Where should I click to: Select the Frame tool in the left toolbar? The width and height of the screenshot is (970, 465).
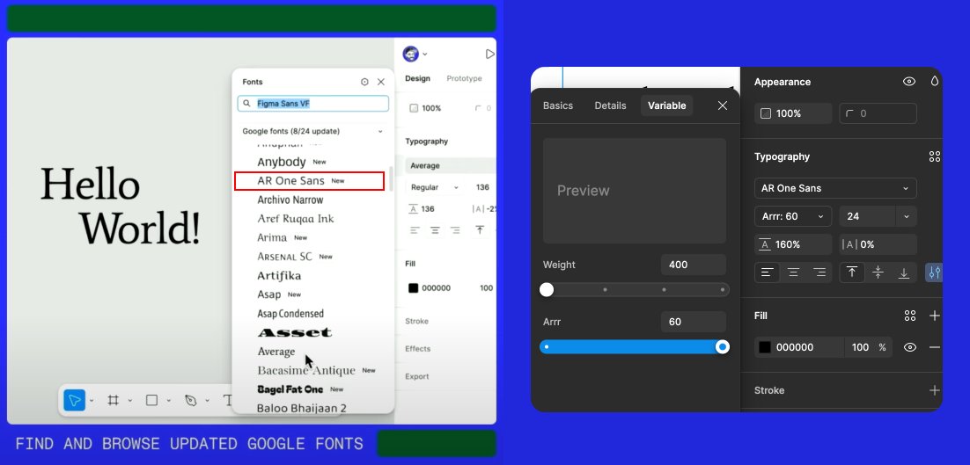tap(114, 401)
